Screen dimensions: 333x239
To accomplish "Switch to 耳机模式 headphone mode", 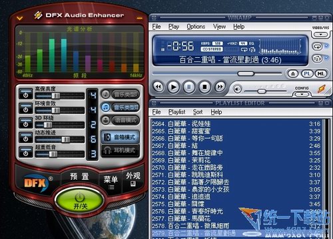I will click(121, 151).
